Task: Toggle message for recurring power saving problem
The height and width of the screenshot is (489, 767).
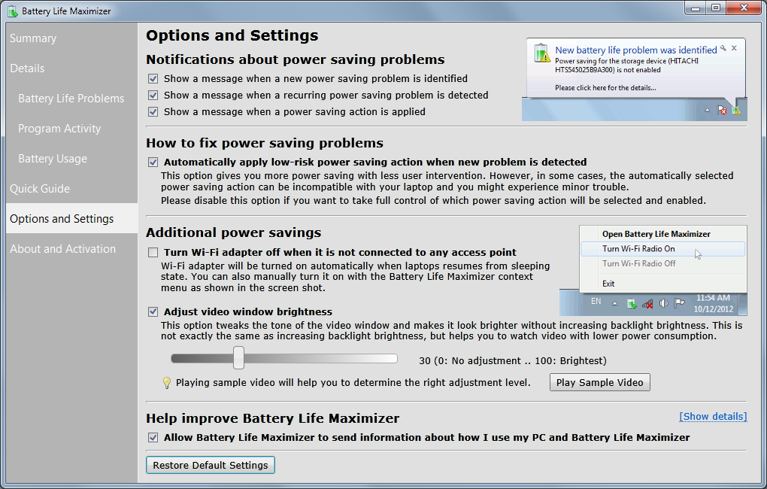Action: 153,96
